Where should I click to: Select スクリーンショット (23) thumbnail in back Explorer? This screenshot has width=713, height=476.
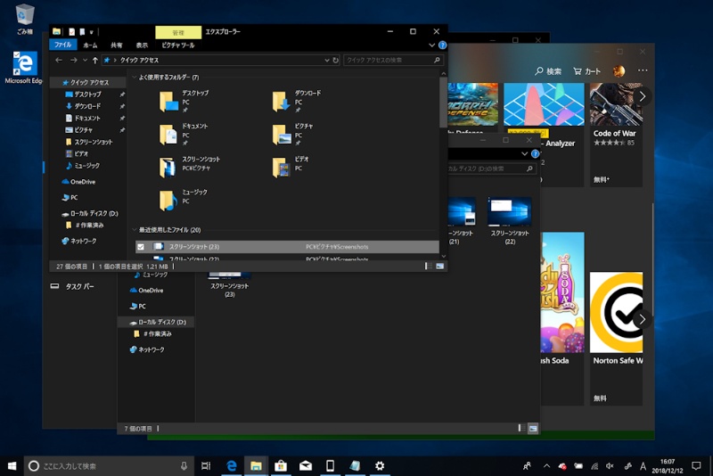click(229, 285)
